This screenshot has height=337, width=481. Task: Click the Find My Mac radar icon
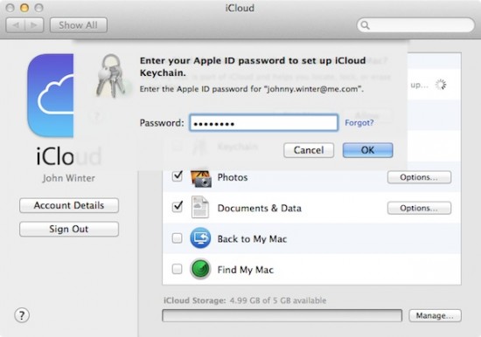(x=200, y=269)
